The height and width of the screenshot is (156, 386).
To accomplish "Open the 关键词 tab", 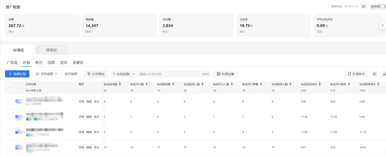I will coord(78,63).
